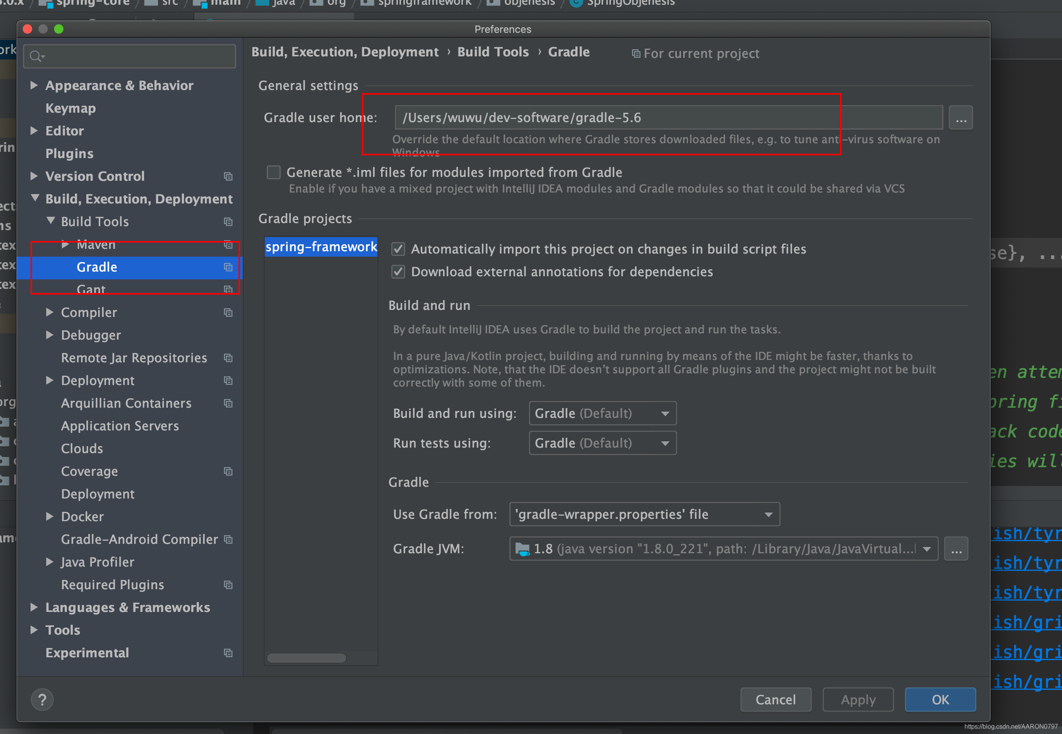This screenshot has width=1062, height=734.
Task: Open Gradle JVM browse ellipsis button
Action: pos(955,549)
